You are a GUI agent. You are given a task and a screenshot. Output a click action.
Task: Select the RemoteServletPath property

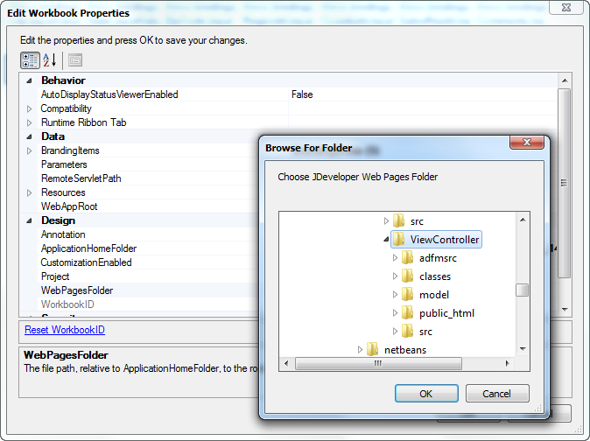81,178
